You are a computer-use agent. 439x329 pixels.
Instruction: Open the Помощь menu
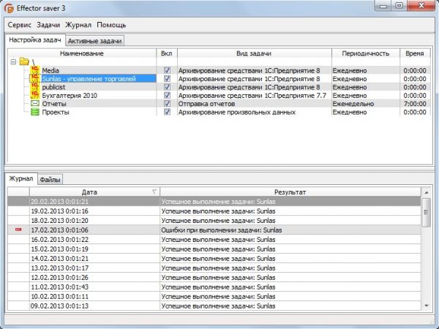[111, 25]
